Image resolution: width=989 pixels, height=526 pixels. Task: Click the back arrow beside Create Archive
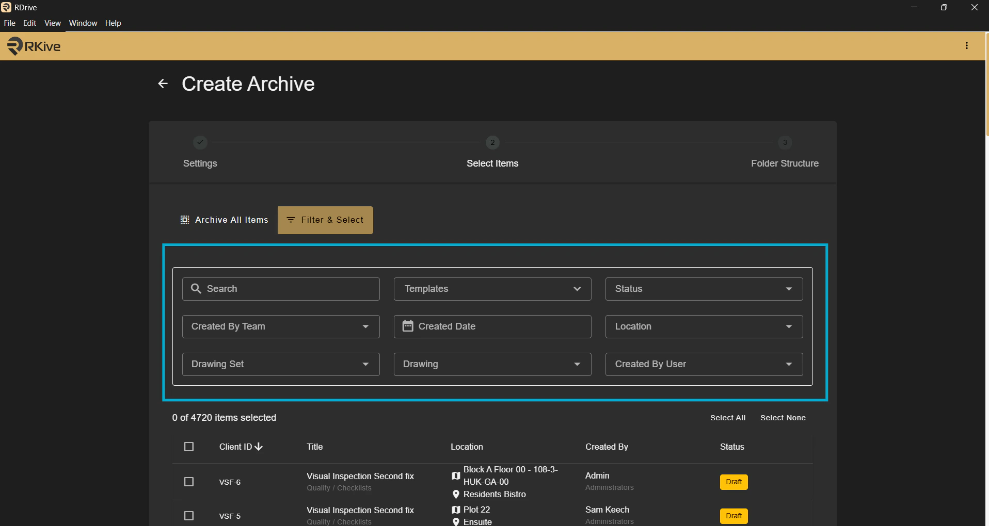click(163, 84)
